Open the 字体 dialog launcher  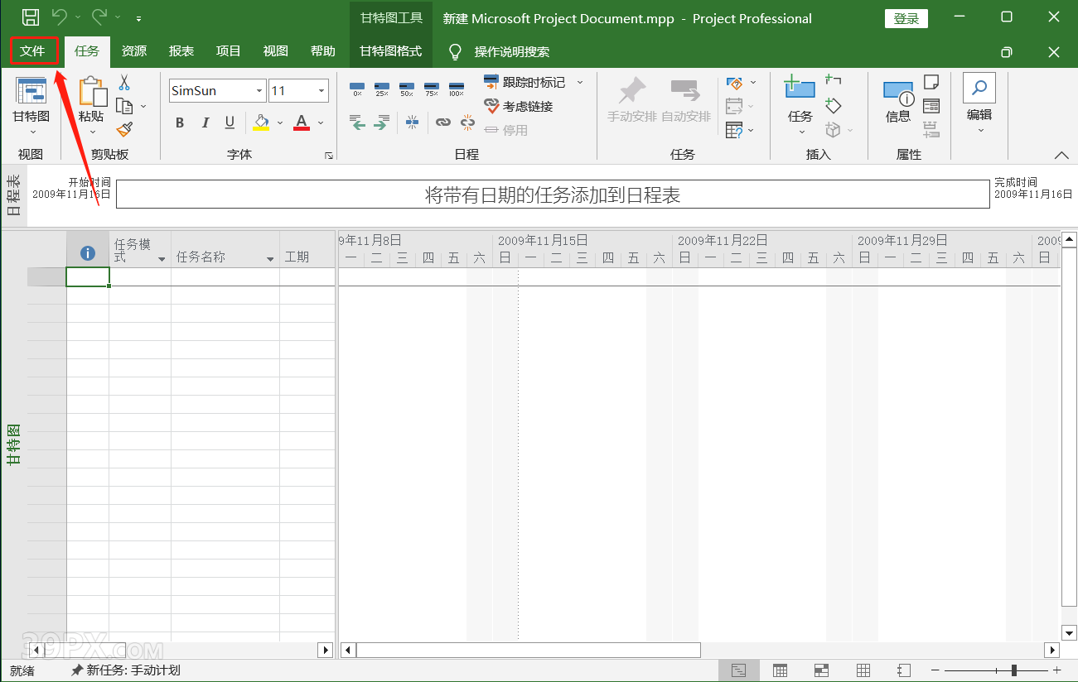point(329,156)
